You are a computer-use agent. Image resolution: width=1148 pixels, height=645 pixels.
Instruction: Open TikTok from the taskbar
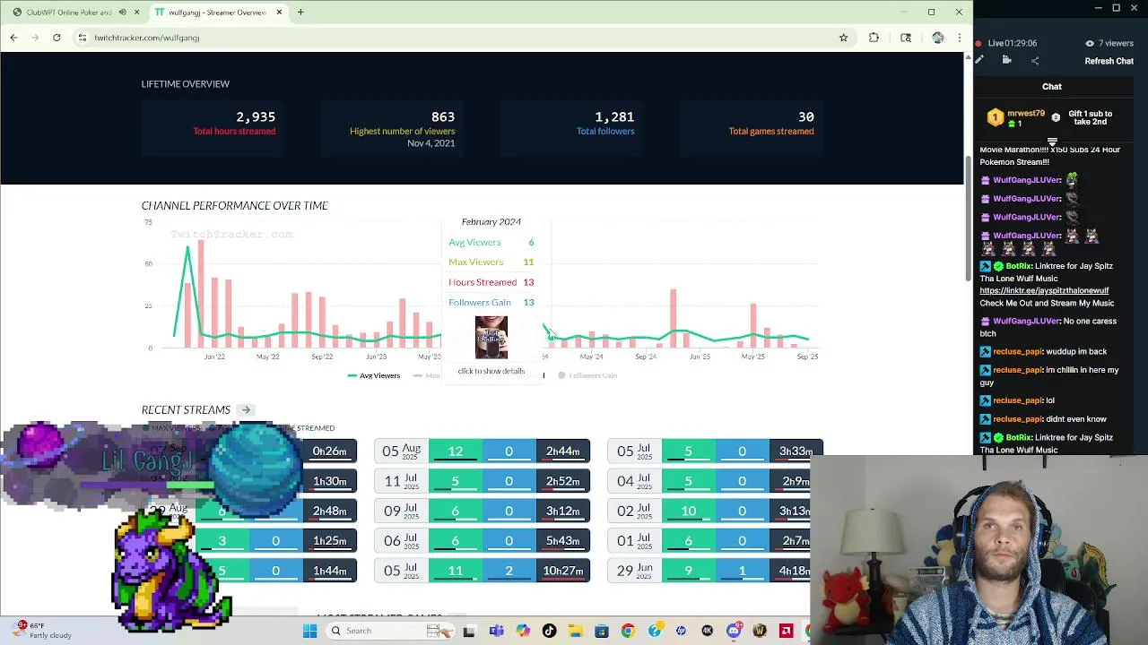coord(549,631)
